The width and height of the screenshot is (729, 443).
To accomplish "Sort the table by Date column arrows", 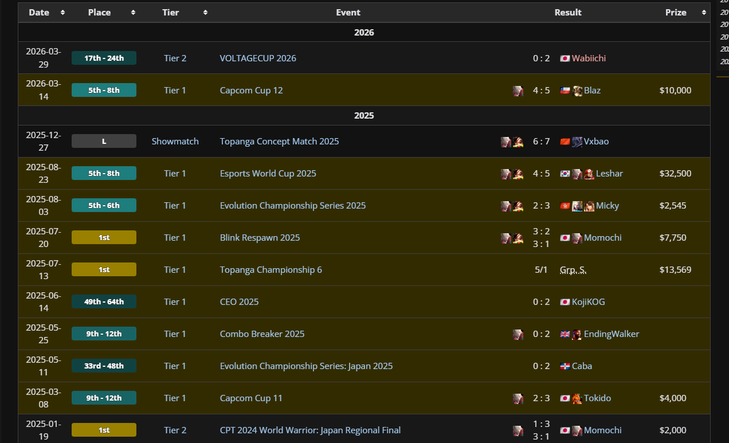I will pyautogui.click(x=62, y=13).
